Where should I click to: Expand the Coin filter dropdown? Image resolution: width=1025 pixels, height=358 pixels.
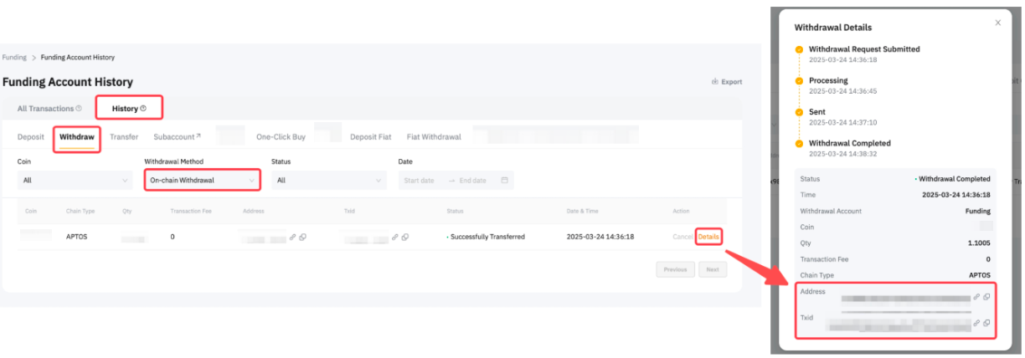point(75,180)
